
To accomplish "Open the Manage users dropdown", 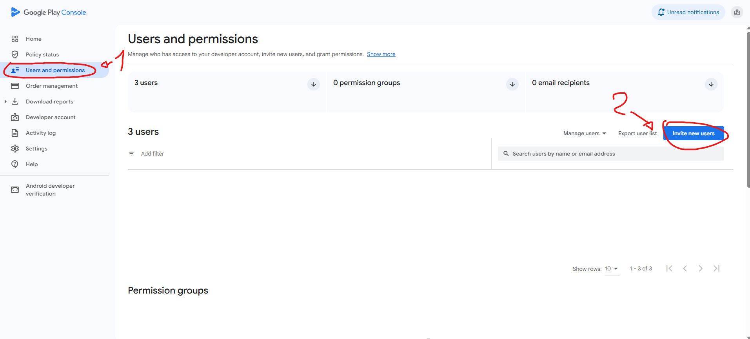I will (x=585, y=133).
